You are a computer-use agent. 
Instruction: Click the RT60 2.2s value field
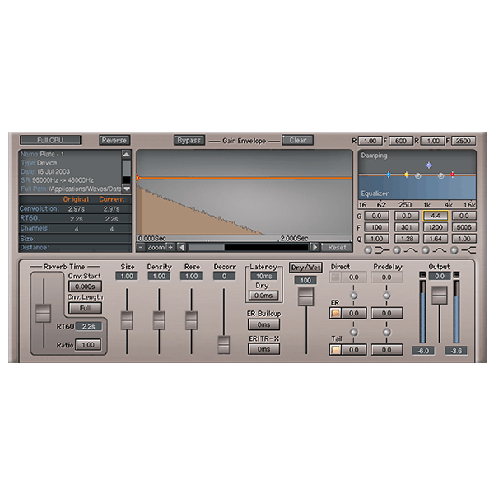point(89,326)
